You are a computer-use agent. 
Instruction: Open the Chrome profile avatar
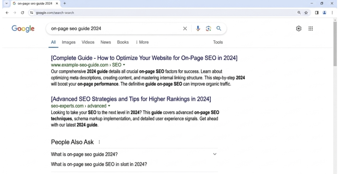pyautogui.click(x=324, y=13)
